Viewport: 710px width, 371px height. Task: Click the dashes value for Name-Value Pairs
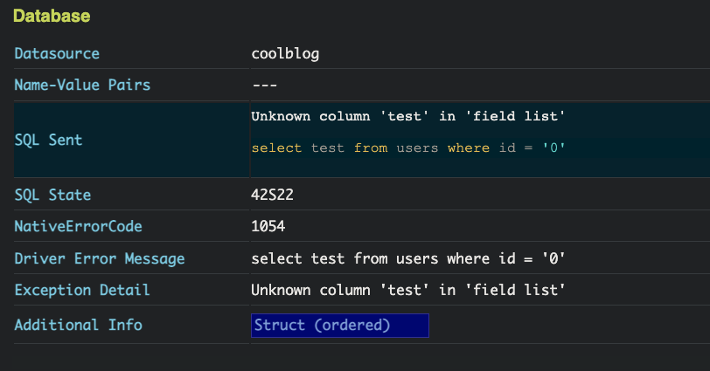[264, 85]
